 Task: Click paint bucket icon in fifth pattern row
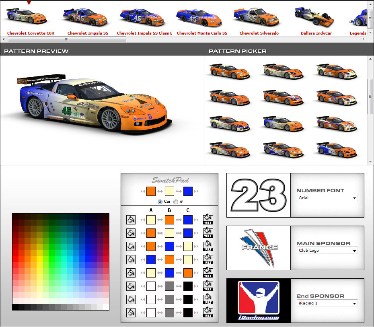(131, 273)
